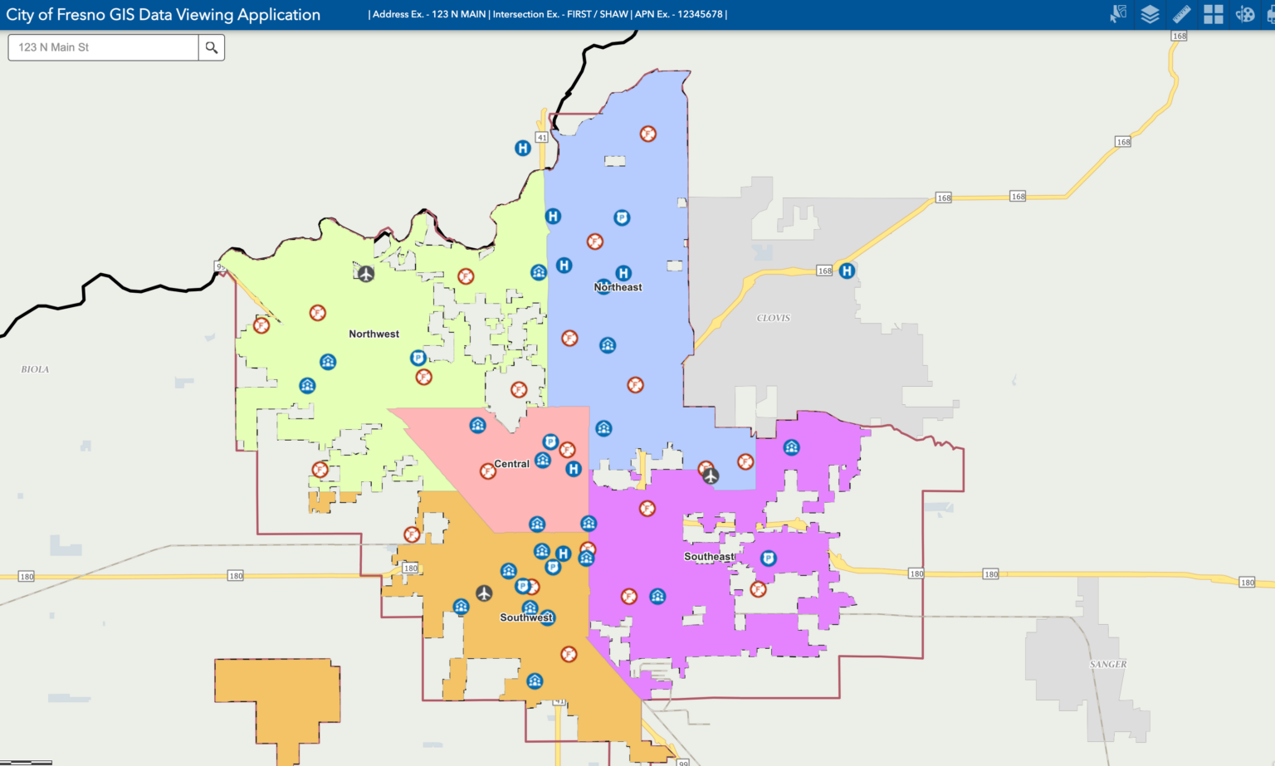
Task: Run the address search with the magnifier button
Action: (211, 47)
